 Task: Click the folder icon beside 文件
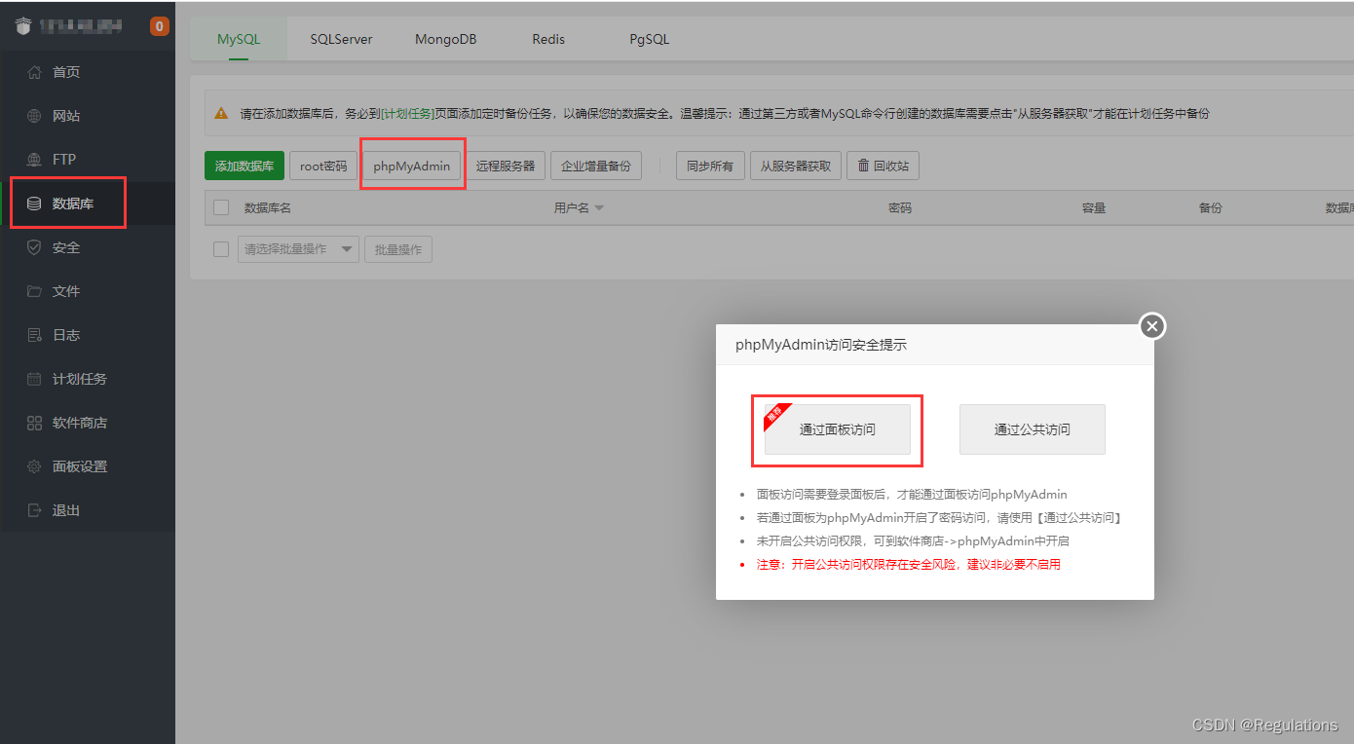35,291
